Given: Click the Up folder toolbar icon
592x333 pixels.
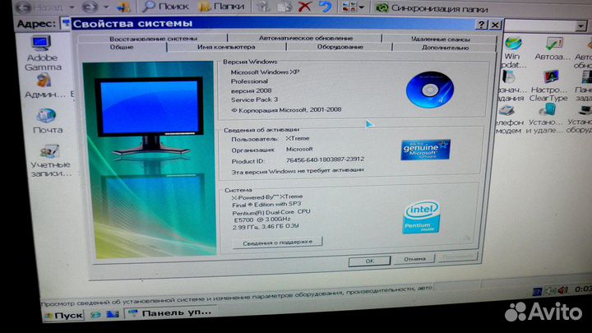Looking at the screenshot, I should [123, 7].
